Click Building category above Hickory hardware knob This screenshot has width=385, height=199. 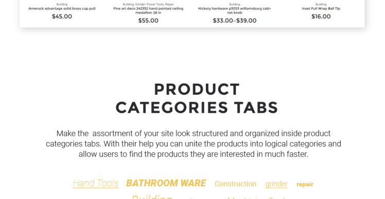[x=235, y=5]
